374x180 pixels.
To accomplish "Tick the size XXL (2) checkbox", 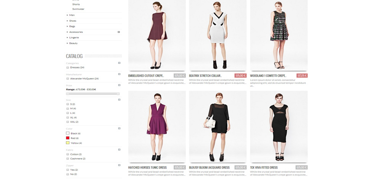I will click(68, 122).
